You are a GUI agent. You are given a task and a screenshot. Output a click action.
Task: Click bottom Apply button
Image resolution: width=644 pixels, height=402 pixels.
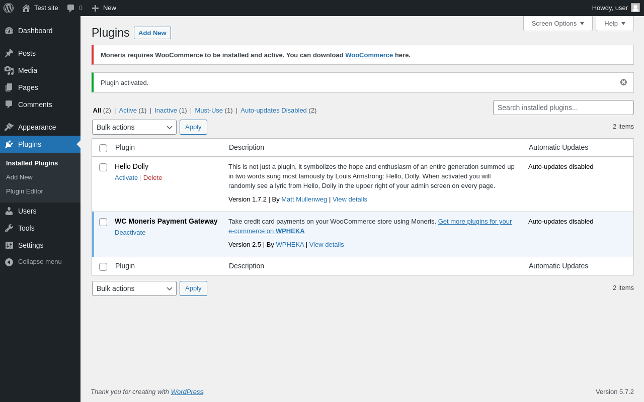[193, 288]
